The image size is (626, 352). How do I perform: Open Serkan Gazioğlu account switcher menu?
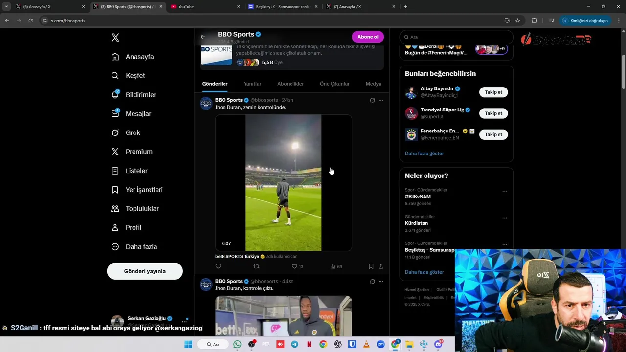(x=149, y=321)
